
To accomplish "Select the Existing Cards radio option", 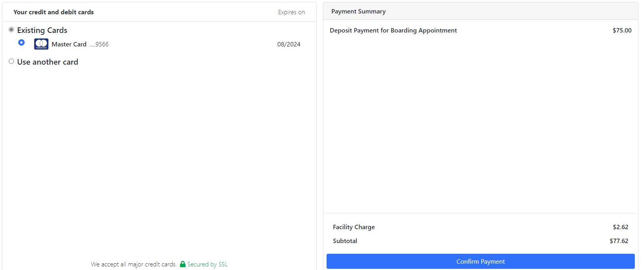I will [x=12, y=30].
